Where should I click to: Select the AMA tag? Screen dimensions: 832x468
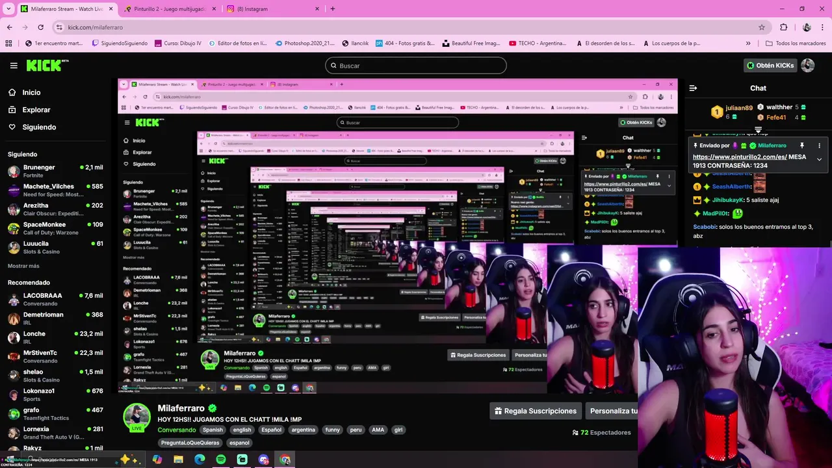coord(378,430)
